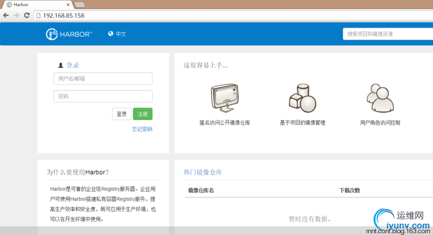
Task: Click the browser reload icon
Action: click(27, 16)
